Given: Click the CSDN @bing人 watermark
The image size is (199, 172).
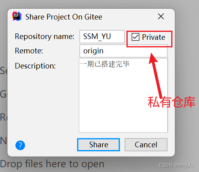Looking at the screenshot, I should coord(176,165).
